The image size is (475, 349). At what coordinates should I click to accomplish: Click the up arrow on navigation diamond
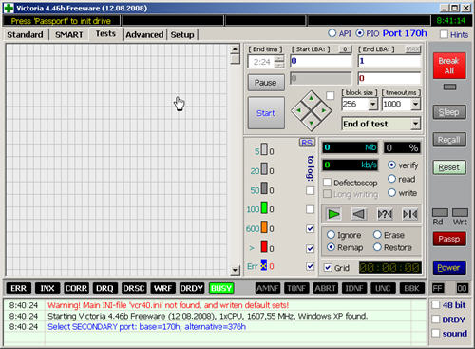pyautogui.click(x=312, y=98)
